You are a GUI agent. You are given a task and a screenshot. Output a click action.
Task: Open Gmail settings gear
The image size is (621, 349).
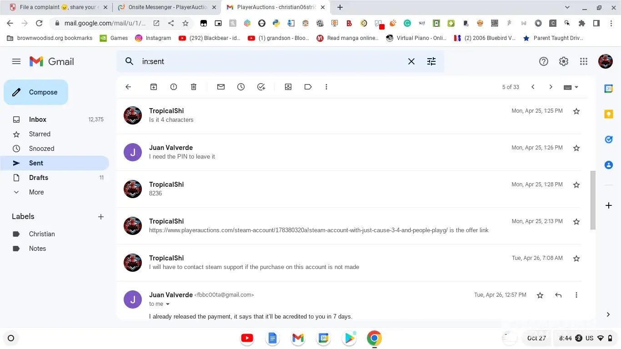coord(564,61)
